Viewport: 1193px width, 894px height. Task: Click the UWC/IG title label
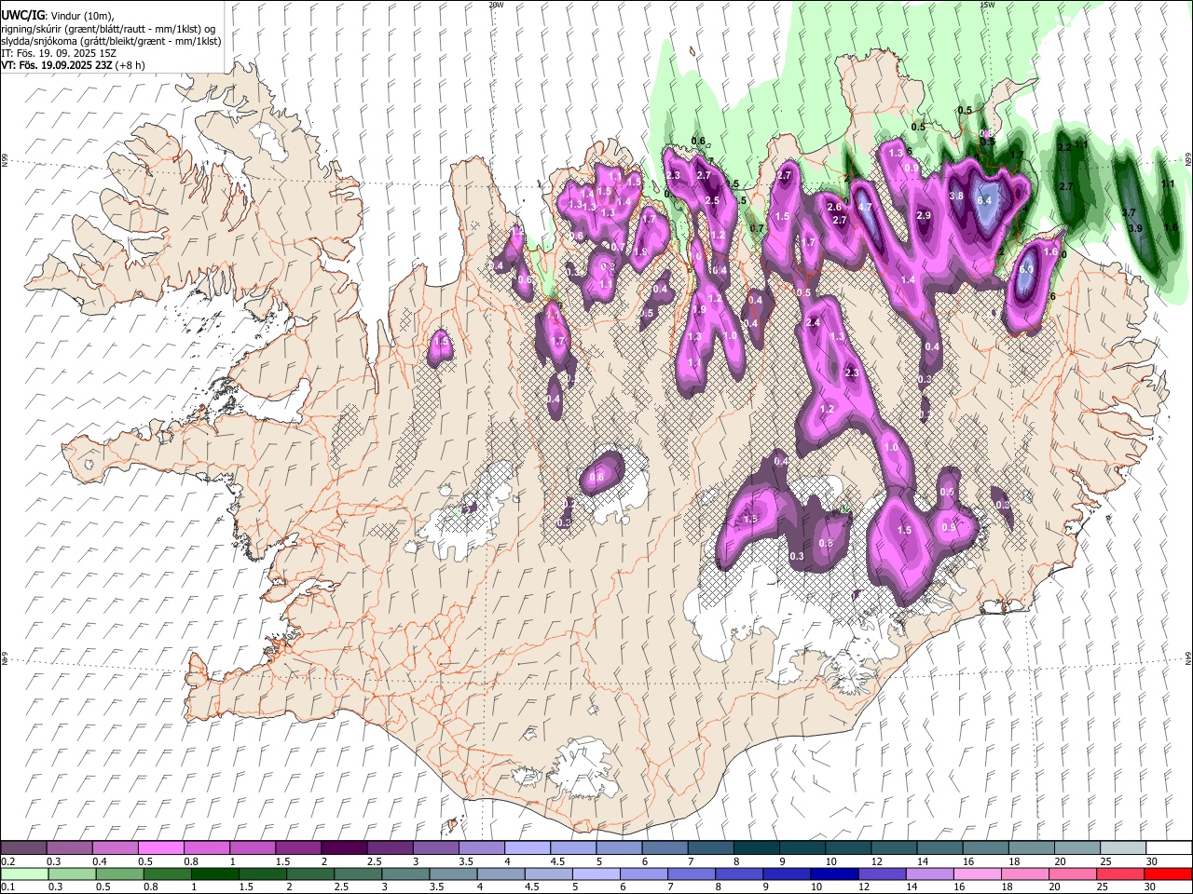tap(22, 14)
